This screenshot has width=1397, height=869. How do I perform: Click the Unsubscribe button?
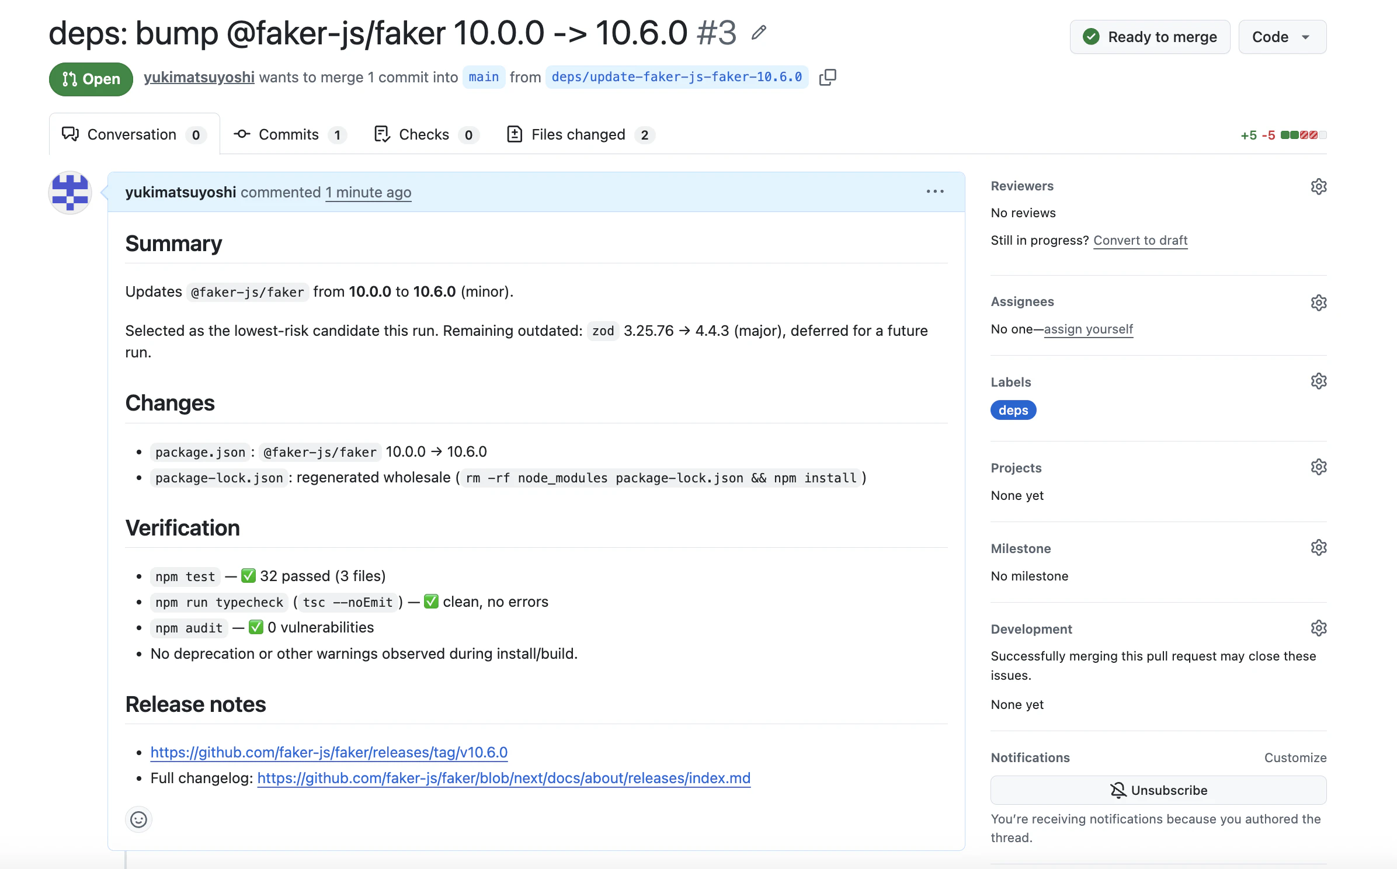pos(1159,790)
